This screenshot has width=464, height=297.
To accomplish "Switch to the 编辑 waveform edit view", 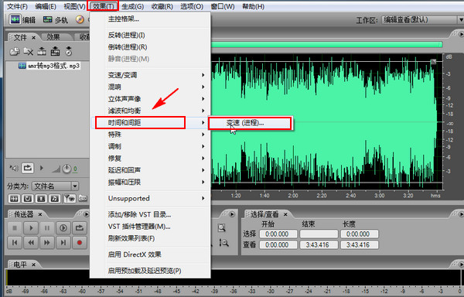I will tap(22, 20).
